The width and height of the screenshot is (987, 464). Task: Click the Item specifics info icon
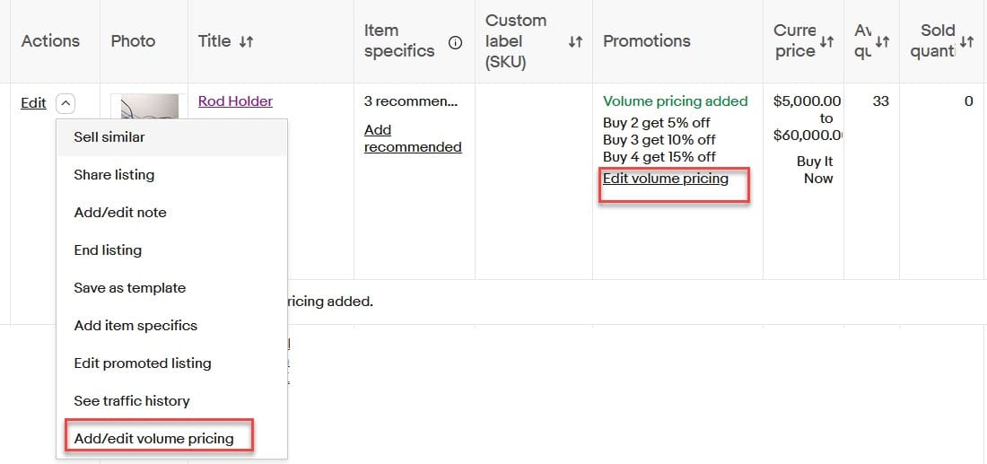455,42
